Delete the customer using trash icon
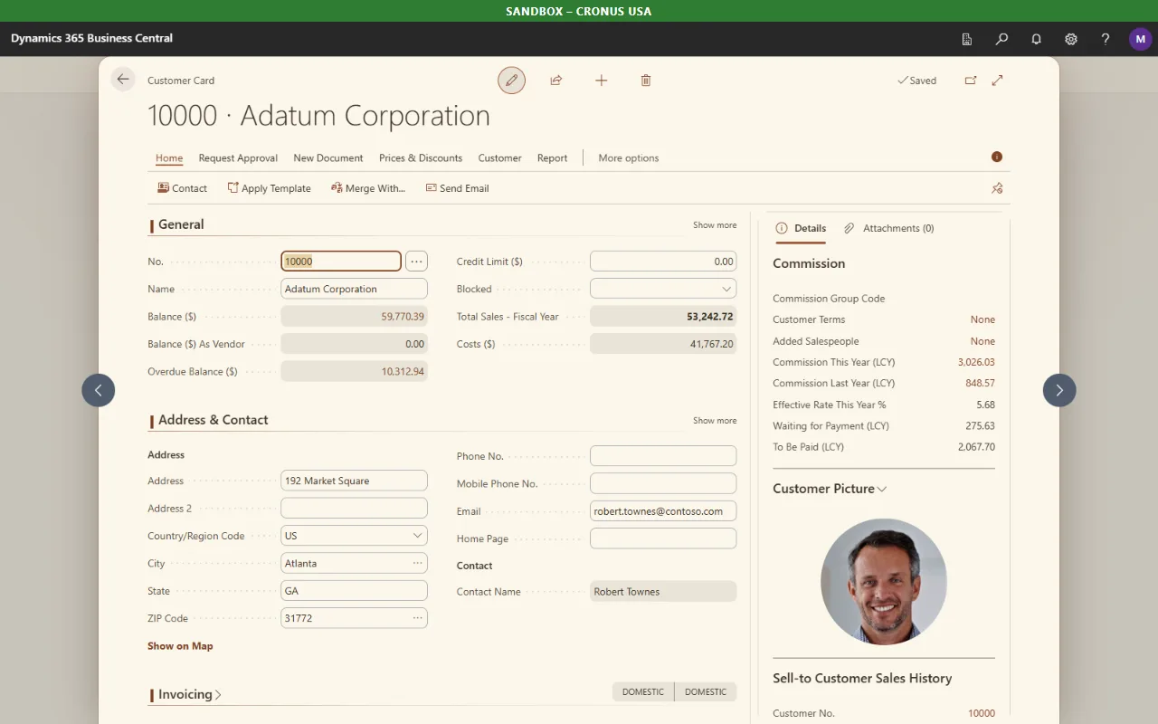The width and height of the screenshot is (1158, 724). coord(646,81)
